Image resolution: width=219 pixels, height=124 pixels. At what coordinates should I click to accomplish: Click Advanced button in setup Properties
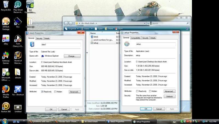(169, 91)
